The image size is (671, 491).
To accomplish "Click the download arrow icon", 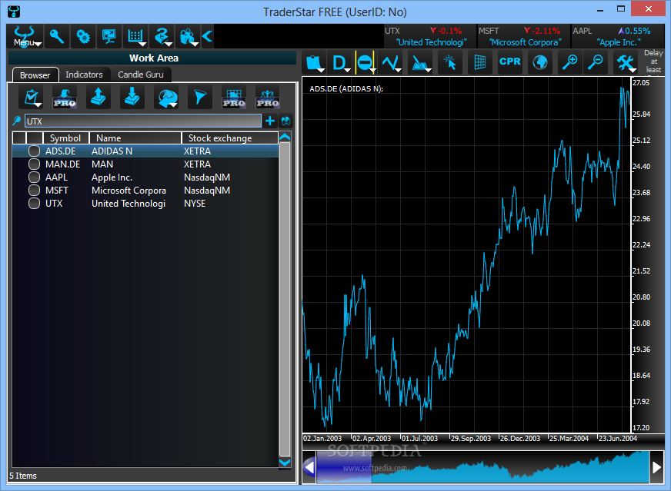I will point(132,97).
